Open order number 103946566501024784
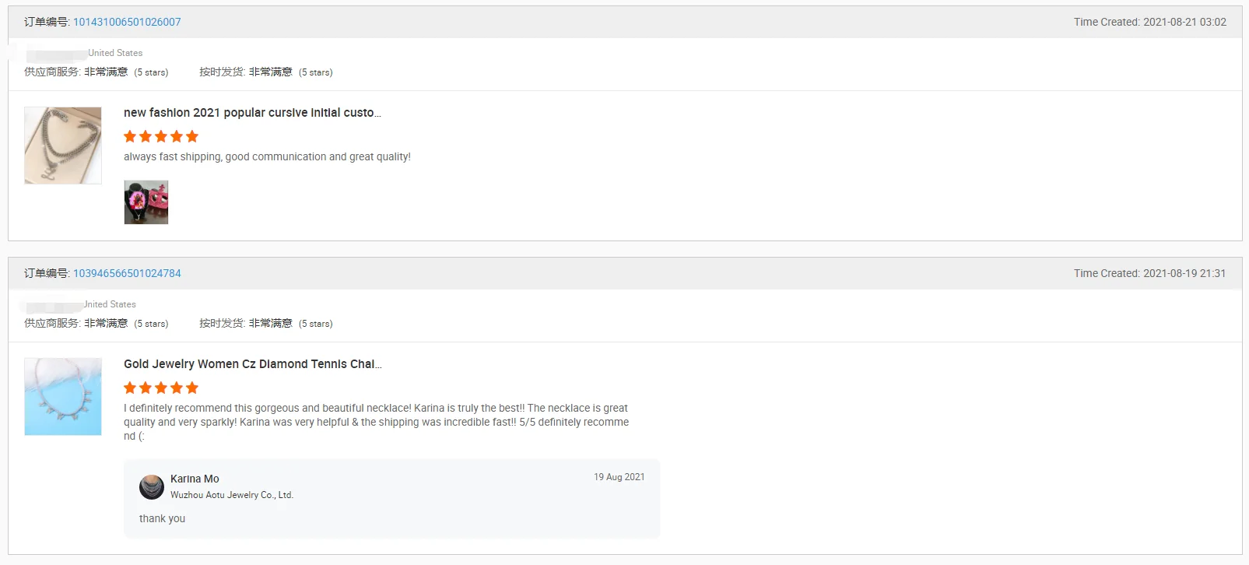This screenshot has width=1249, height=565. click(127, 273)
